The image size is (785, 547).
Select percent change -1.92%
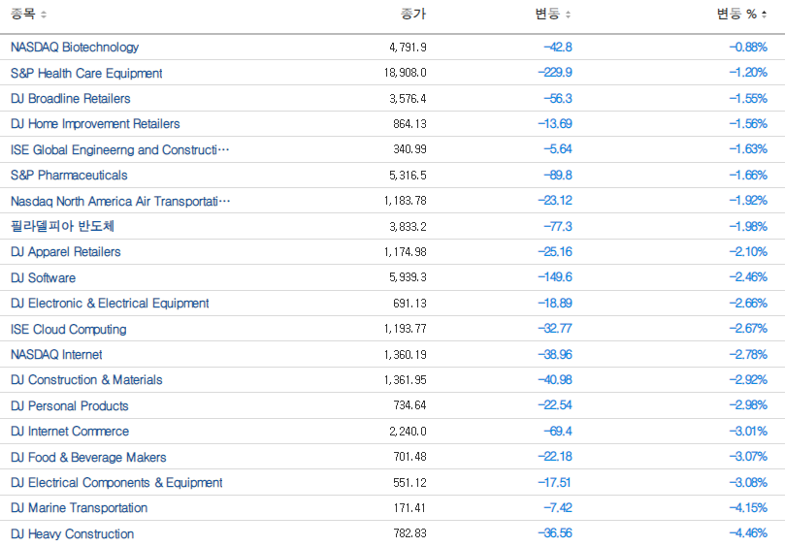tap(748, 201)
